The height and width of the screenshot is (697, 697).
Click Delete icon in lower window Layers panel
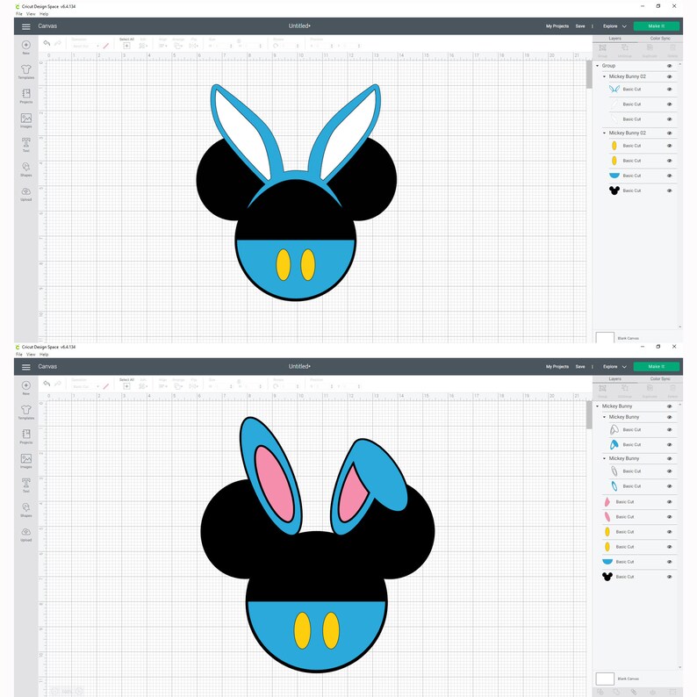tap(672, 390)
